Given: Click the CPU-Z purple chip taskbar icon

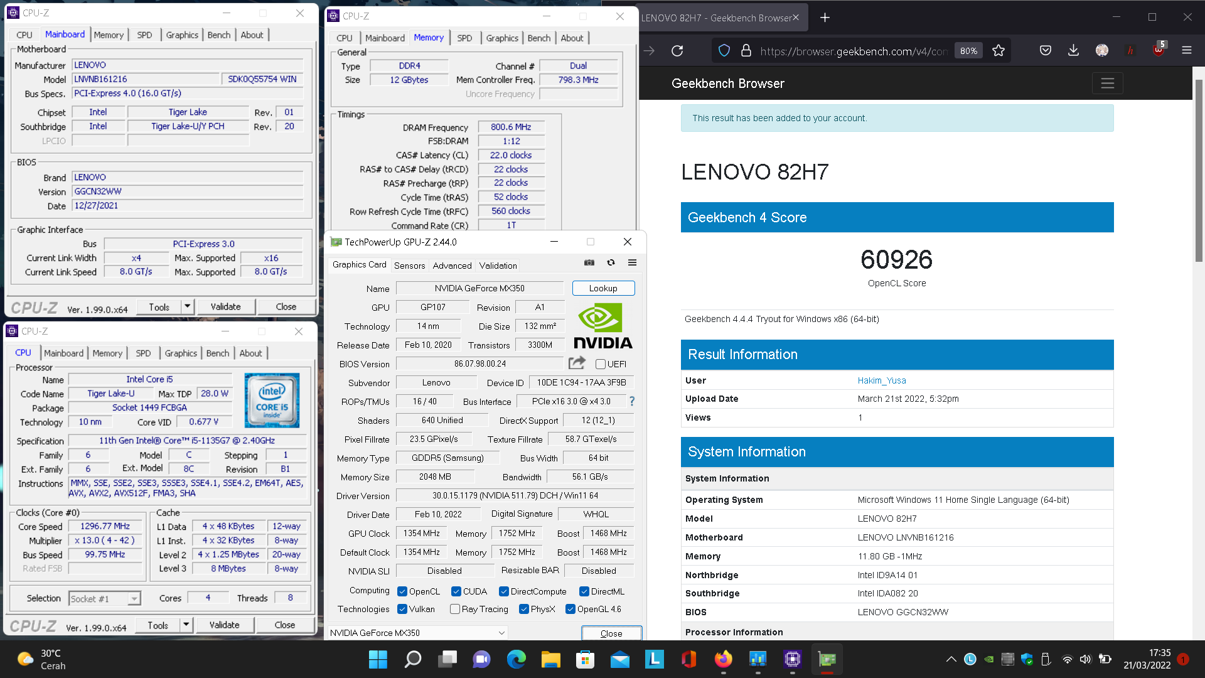Looking at the screenshot, I should pos(793,659).
